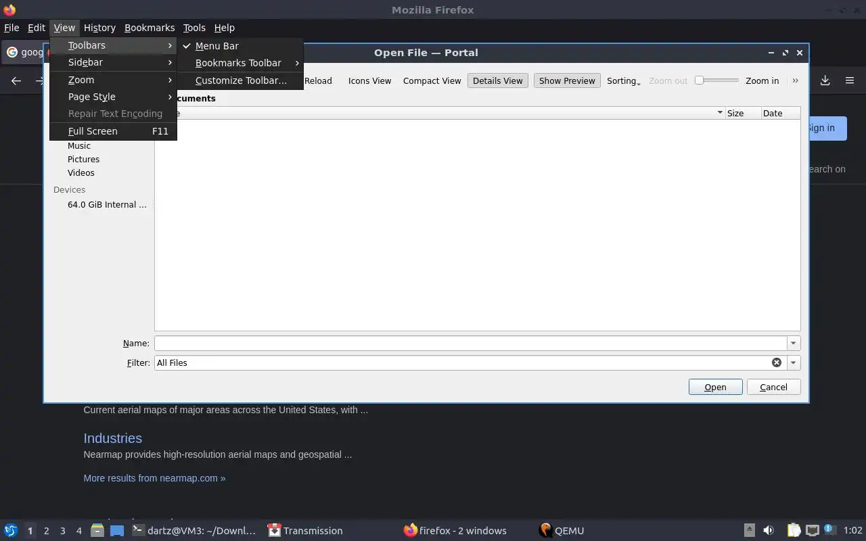This screenshot has height=541, width=866.
Task: Select the 64.0 GiB Internal device
Action: tap(107, 204)
